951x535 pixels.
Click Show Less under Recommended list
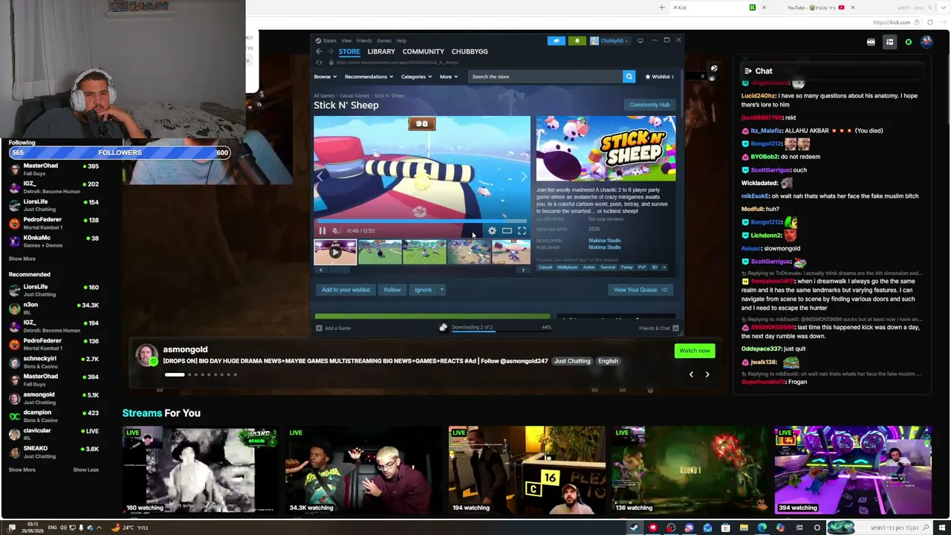(85, 470)
